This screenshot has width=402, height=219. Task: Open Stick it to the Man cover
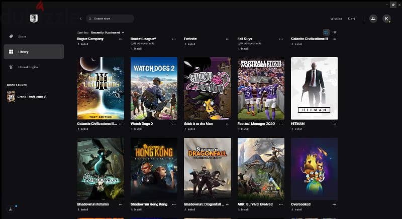[x=208, y=88]
